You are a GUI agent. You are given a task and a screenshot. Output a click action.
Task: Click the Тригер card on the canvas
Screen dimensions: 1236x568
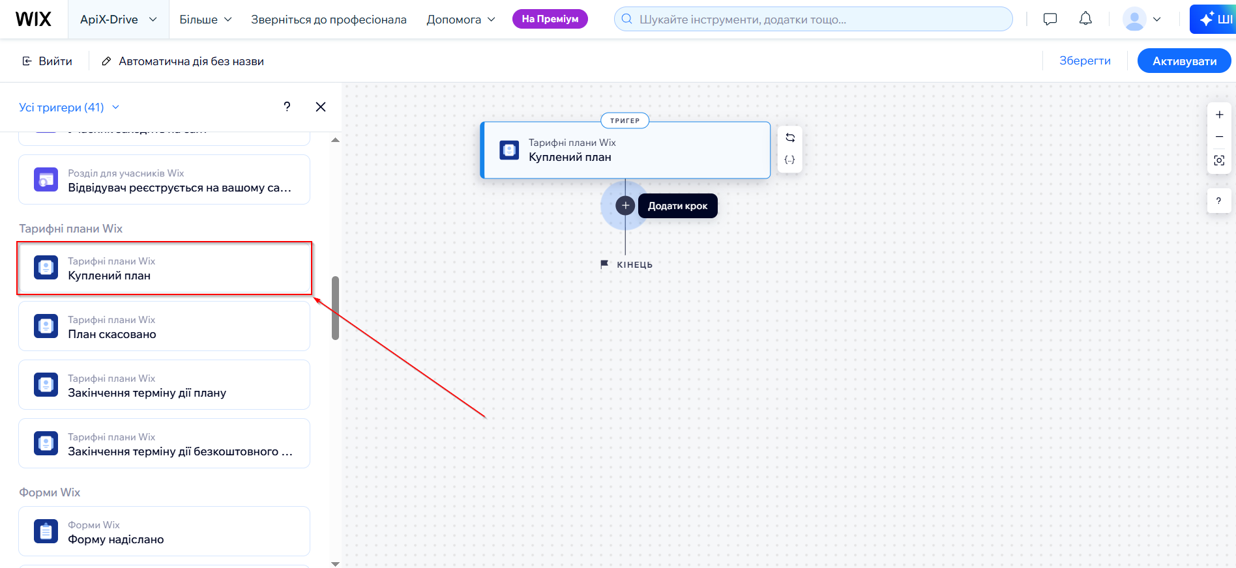[x=625, y=150]
